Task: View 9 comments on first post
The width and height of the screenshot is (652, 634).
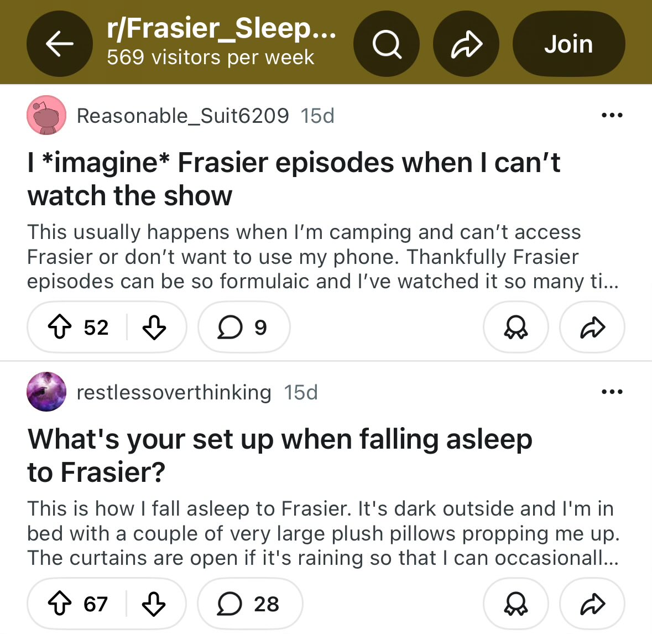Action: 243,328
